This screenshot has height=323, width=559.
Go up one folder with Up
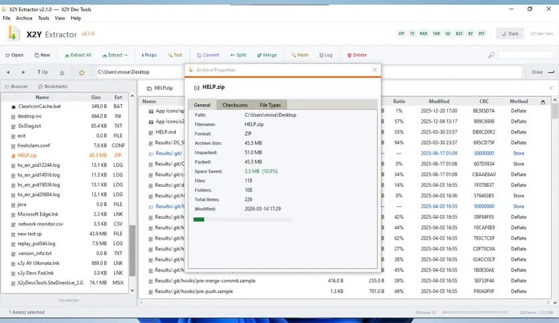(42, 72)
